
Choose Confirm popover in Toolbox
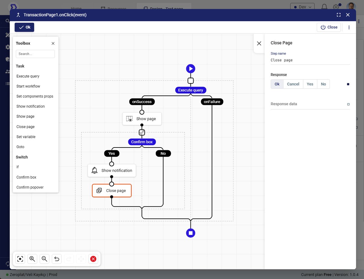(x=30, y=187)
